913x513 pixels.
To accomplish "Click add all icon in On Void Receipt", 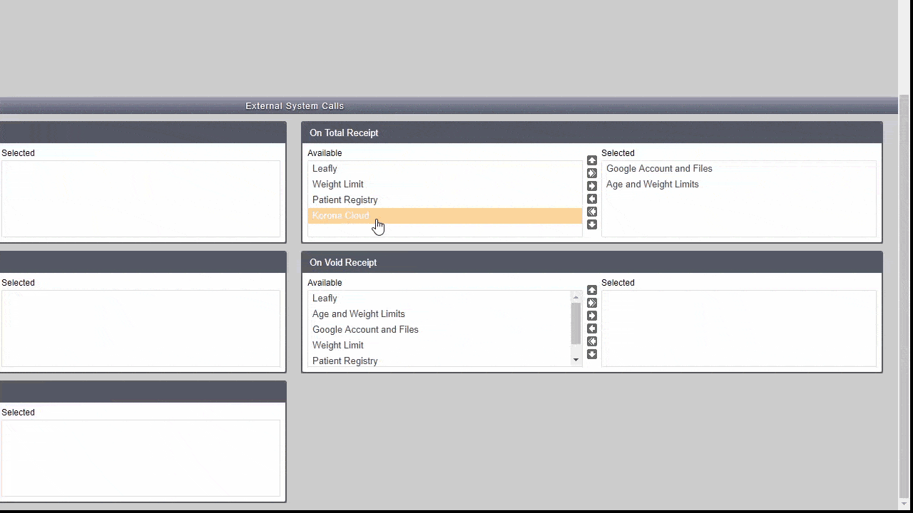I will click(x=592, y=303).
